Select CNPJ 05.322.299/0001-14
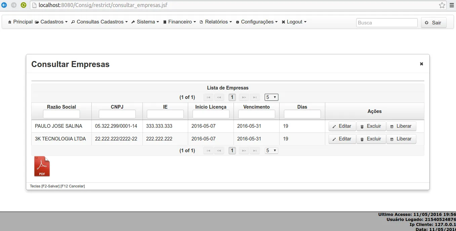Screen dimensions: 456x231 coord(116,126)
